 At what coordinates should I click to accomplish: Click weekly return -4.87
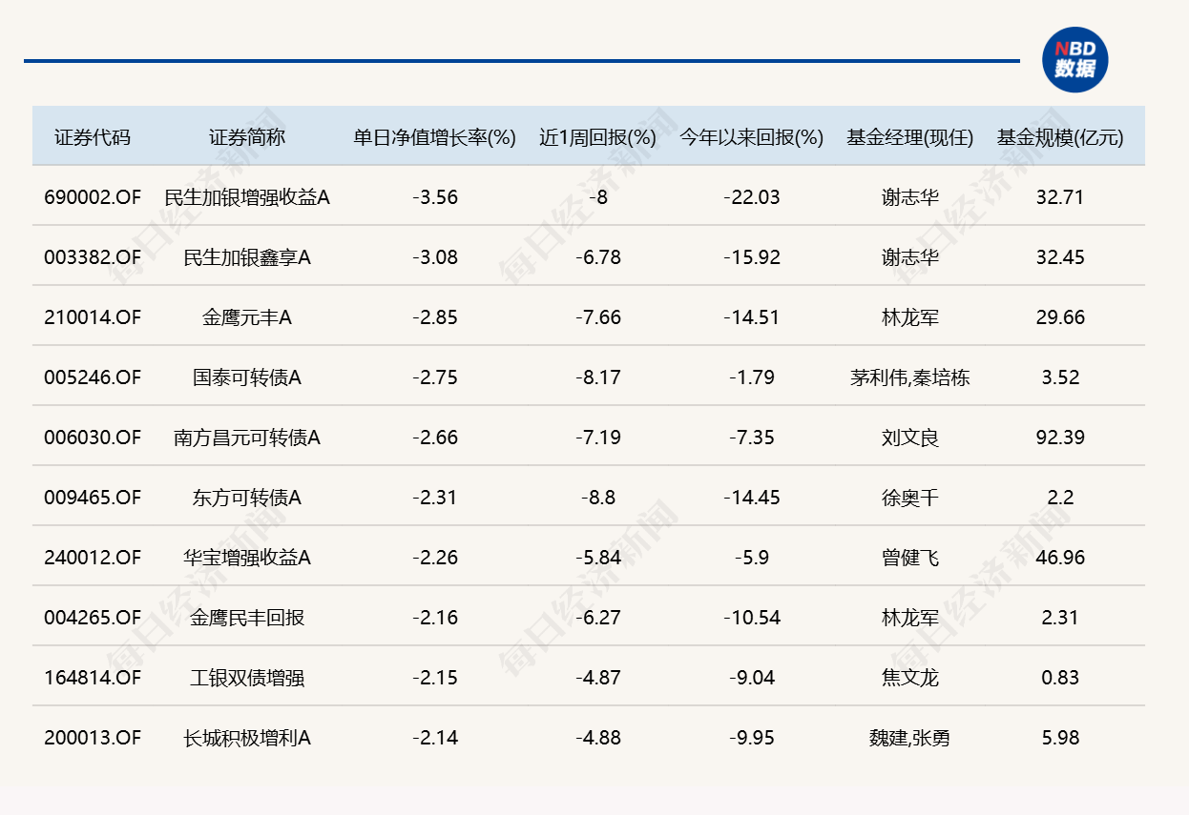[x=598, y=678]
